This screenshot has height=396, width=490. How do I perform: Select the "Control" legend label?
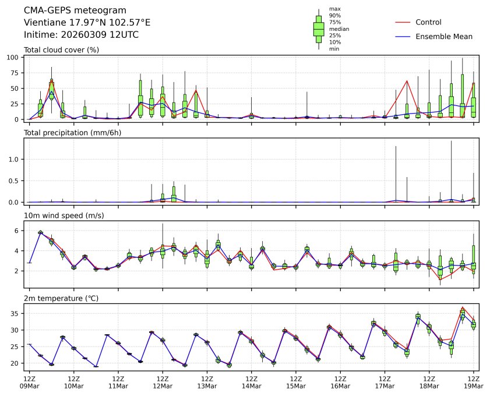coord(428,22)
